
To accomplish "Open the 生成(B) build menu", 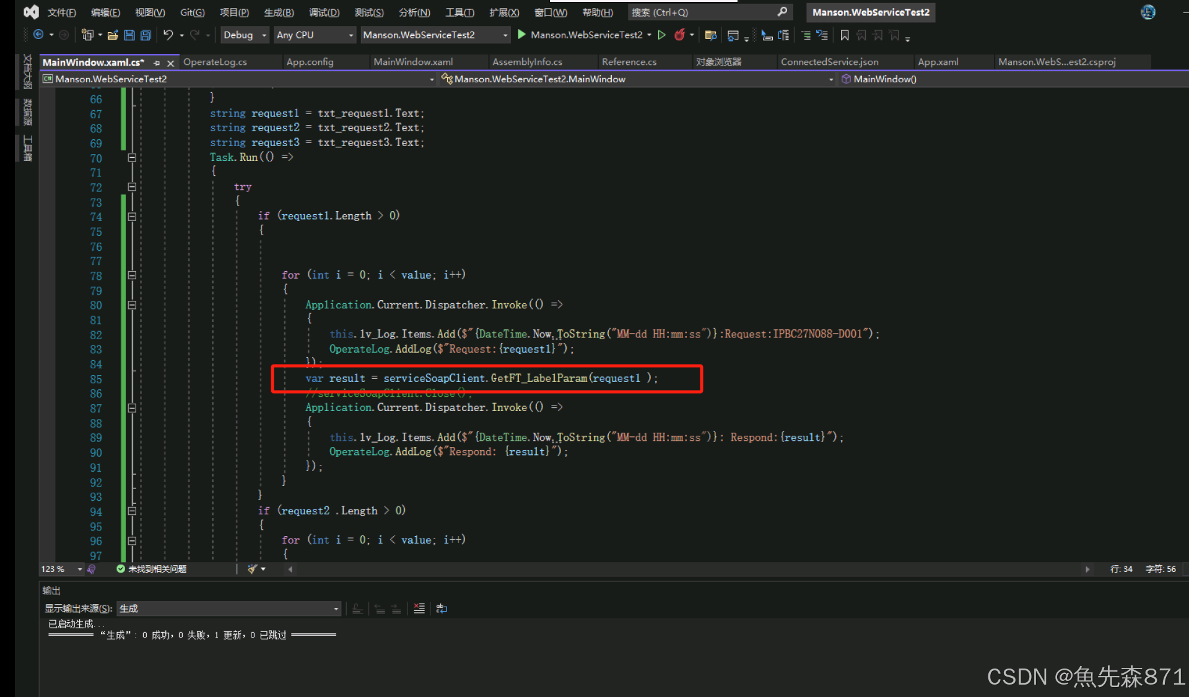I will coord(279,12).
